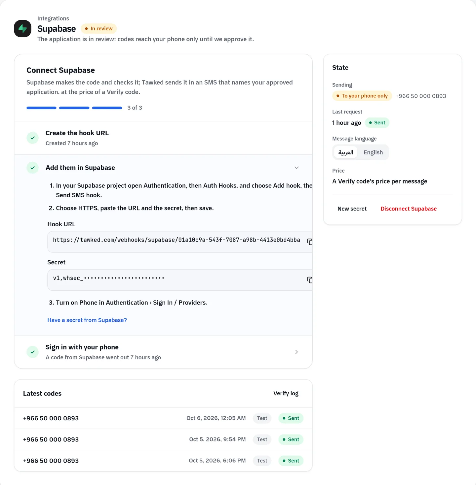476x485 pixels.
Task: Click the Connect Supabase heading
Action: [60, 70]
